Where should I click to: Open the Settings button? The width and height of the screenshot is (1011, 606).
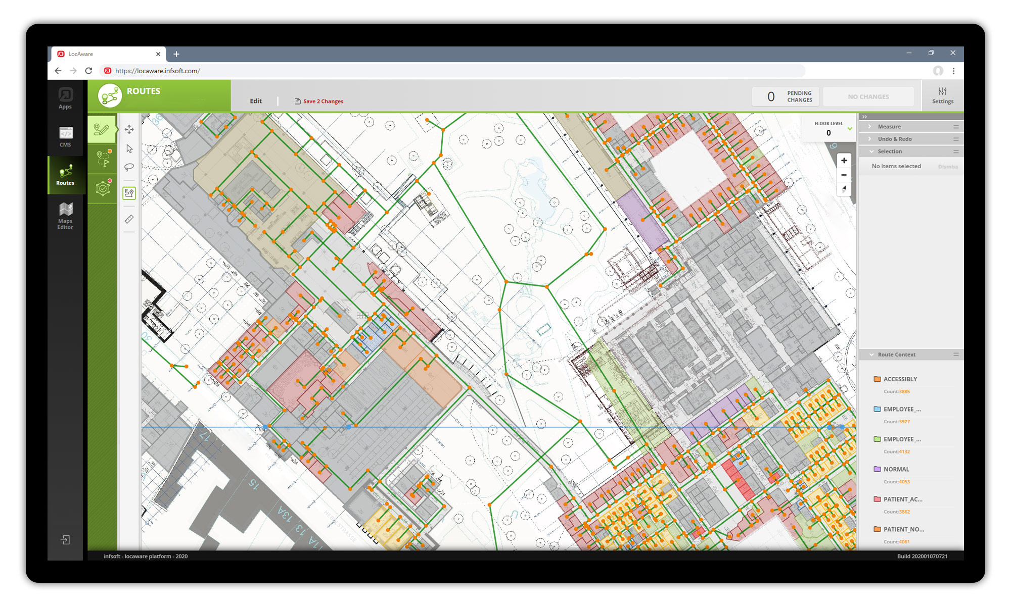942,95
